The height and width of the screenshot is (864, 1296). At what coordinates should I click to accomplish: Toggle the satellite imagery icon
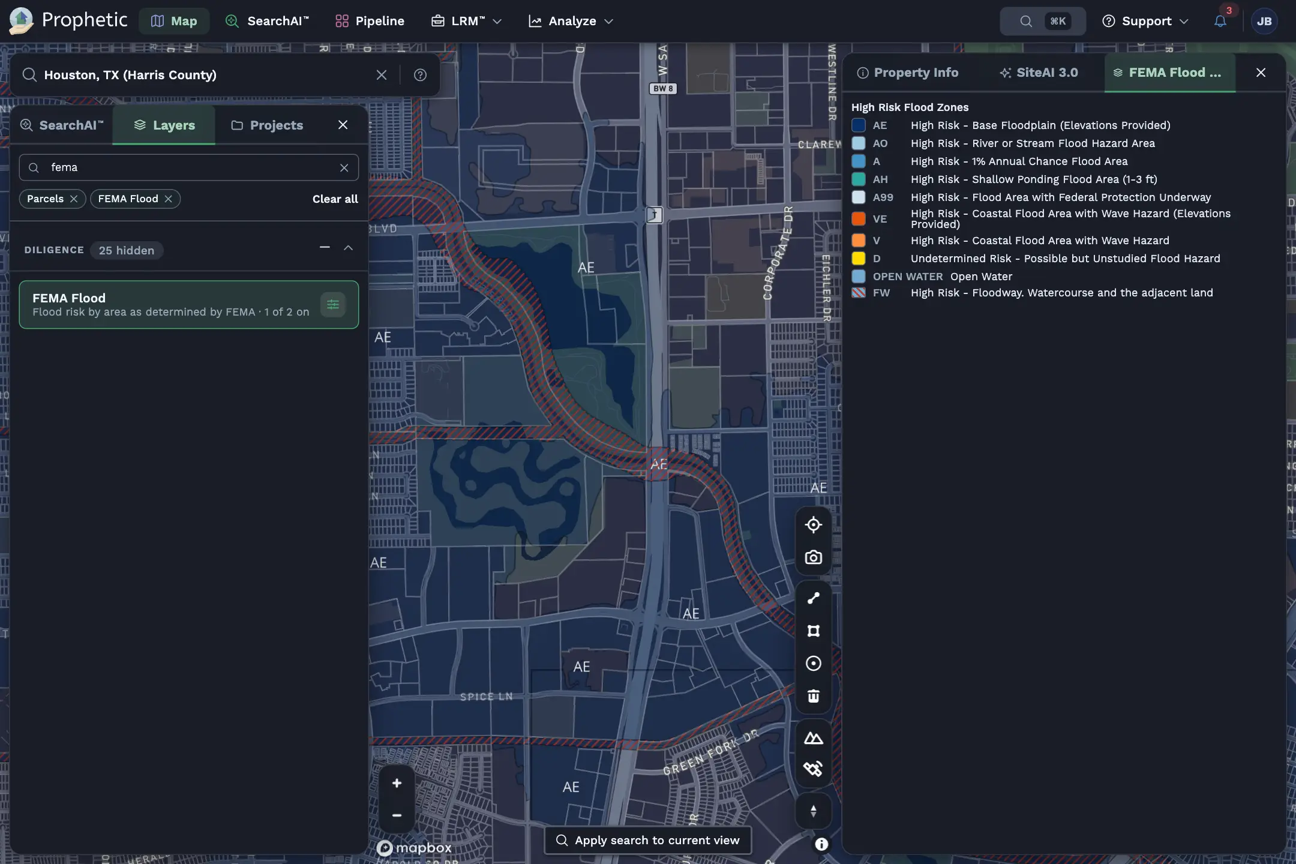coord(813,769)
